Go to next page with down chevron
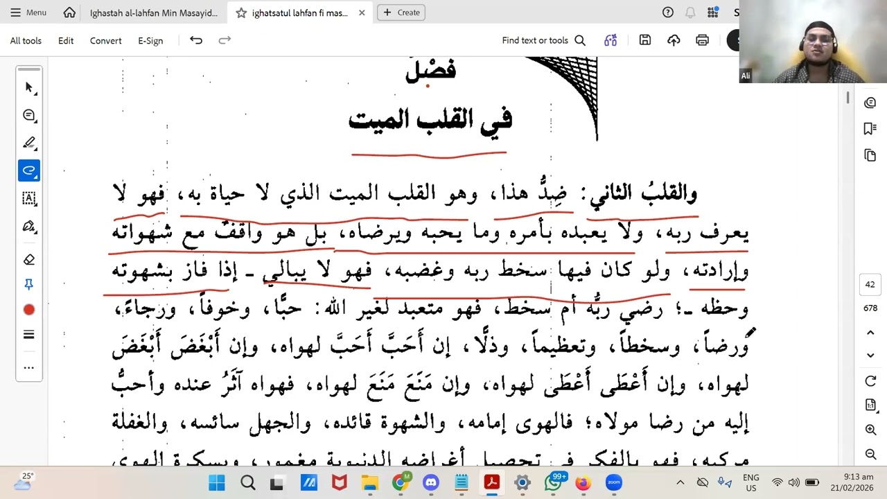 (x=871, y=356)
